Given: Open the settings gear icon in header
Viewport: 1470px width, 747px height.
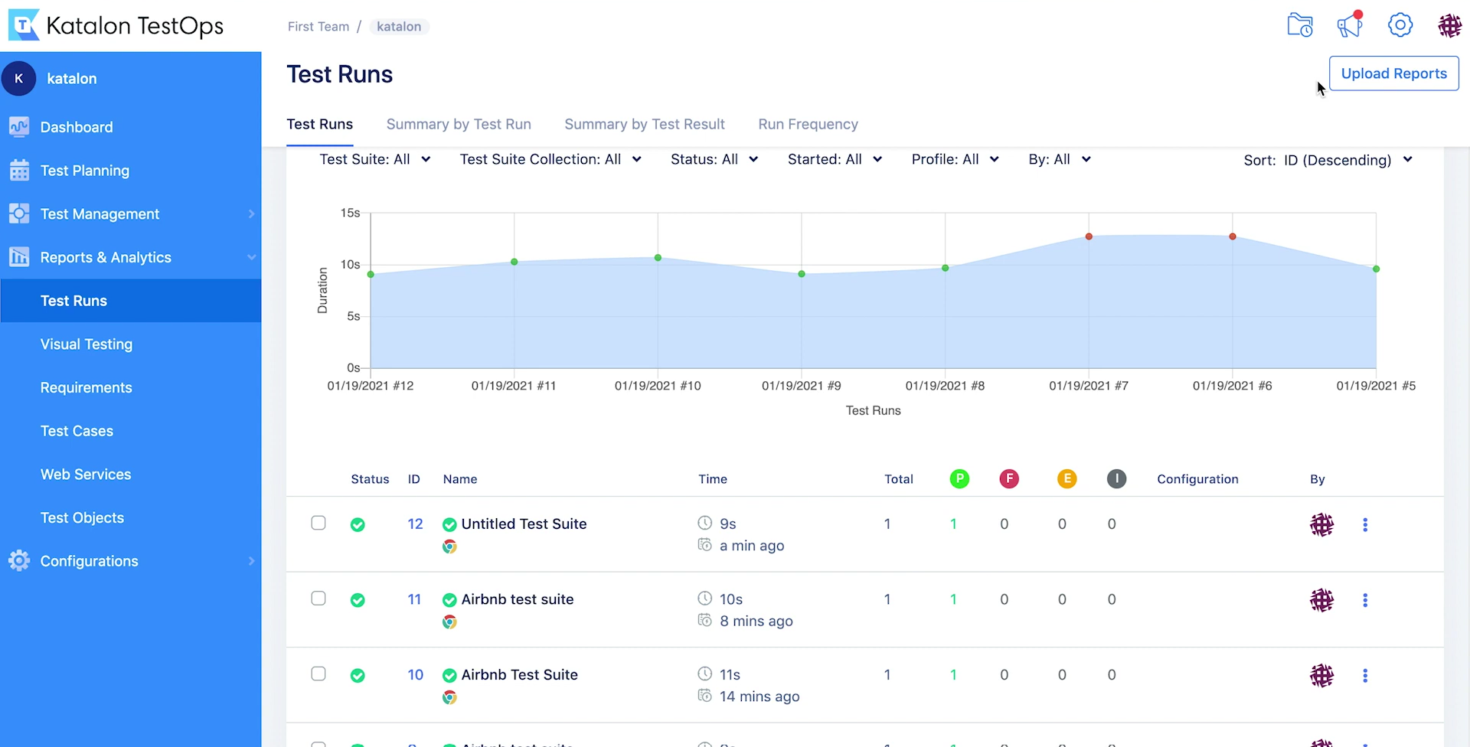Looking at the screenshot, I should click(1400, 24).
